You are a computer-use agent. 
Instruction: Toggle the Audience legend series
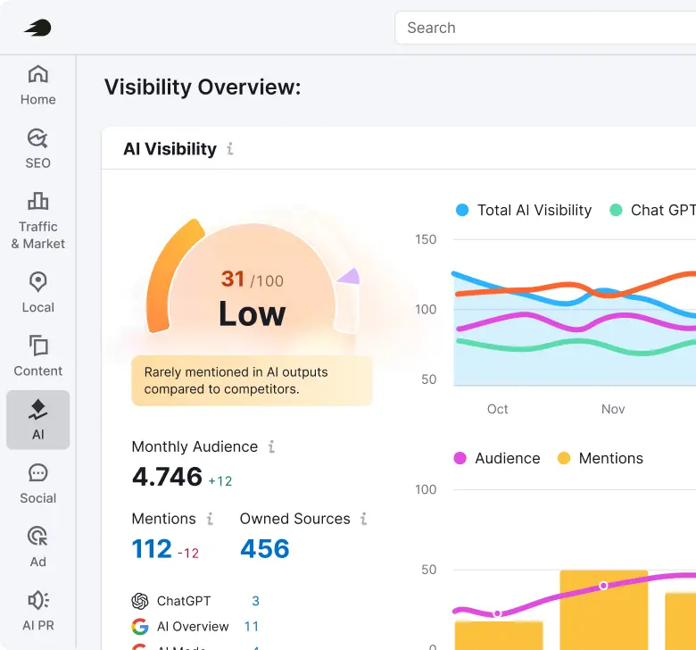point(497,458)
